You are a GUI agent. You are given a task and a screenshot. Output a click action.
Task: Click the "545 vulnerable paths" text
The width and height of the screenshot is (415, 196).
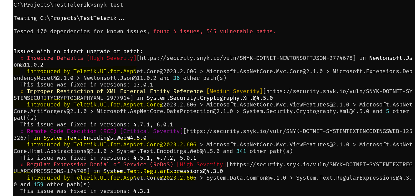[x=241, y=32]
